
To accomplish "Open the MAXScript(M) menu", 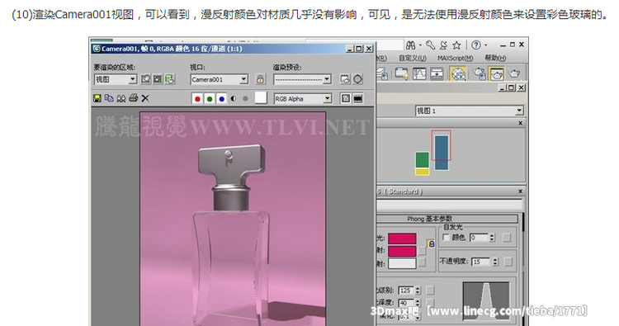I will coord(455,58).
